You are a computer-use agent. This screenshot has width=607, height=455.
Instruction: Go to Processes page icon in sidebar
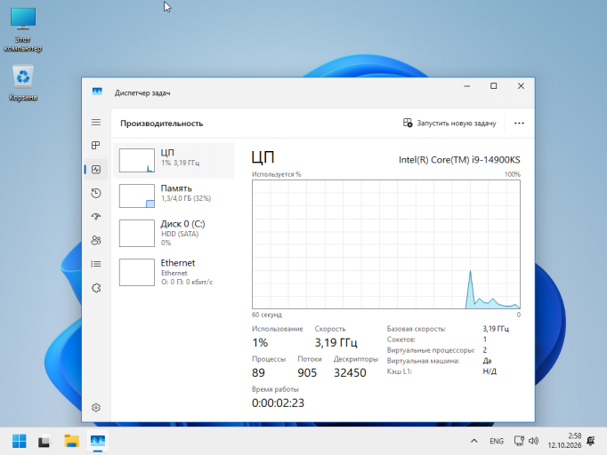tap(96, 146)
